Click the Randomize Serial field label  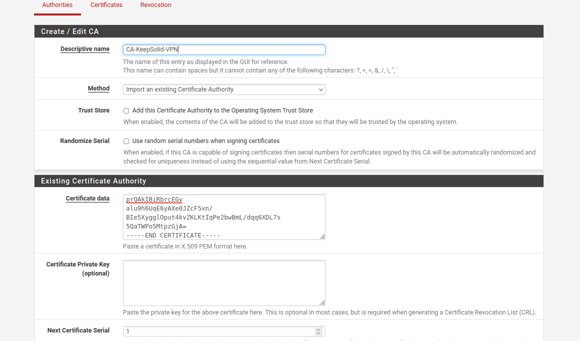click(84, 141)
